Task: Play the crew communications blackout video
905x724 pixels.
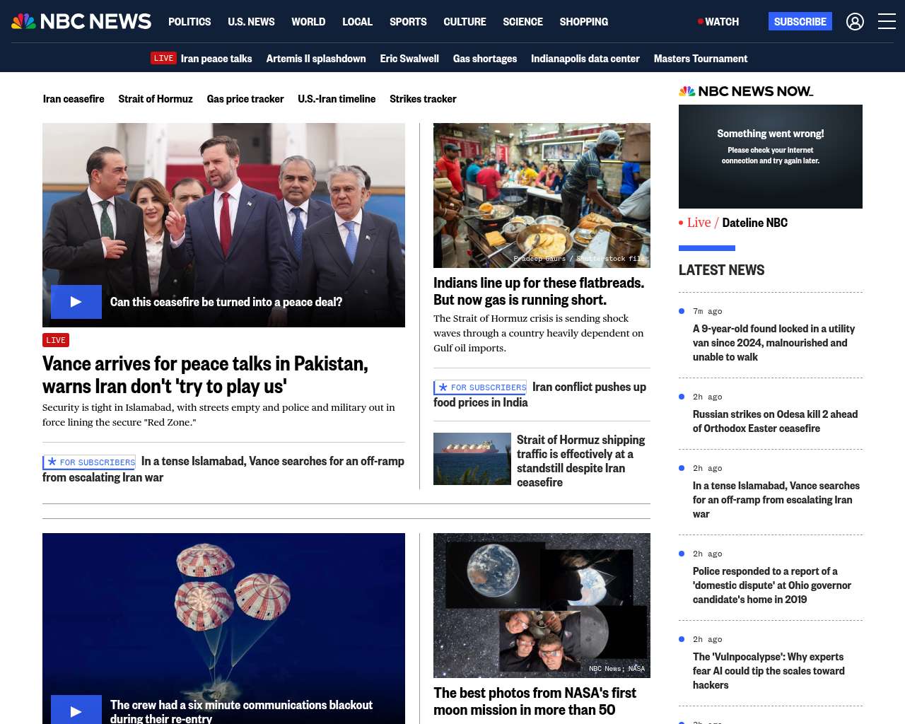Action: tap(76, 711)
